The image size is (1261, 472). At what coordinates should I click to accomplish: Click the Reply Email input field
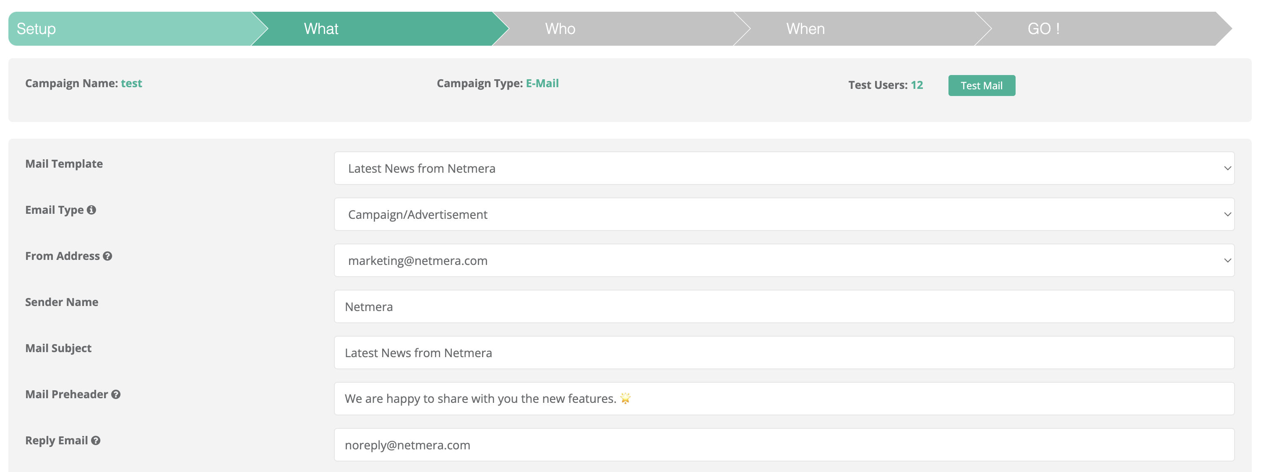pyautogui.click(x=784, y=445)
